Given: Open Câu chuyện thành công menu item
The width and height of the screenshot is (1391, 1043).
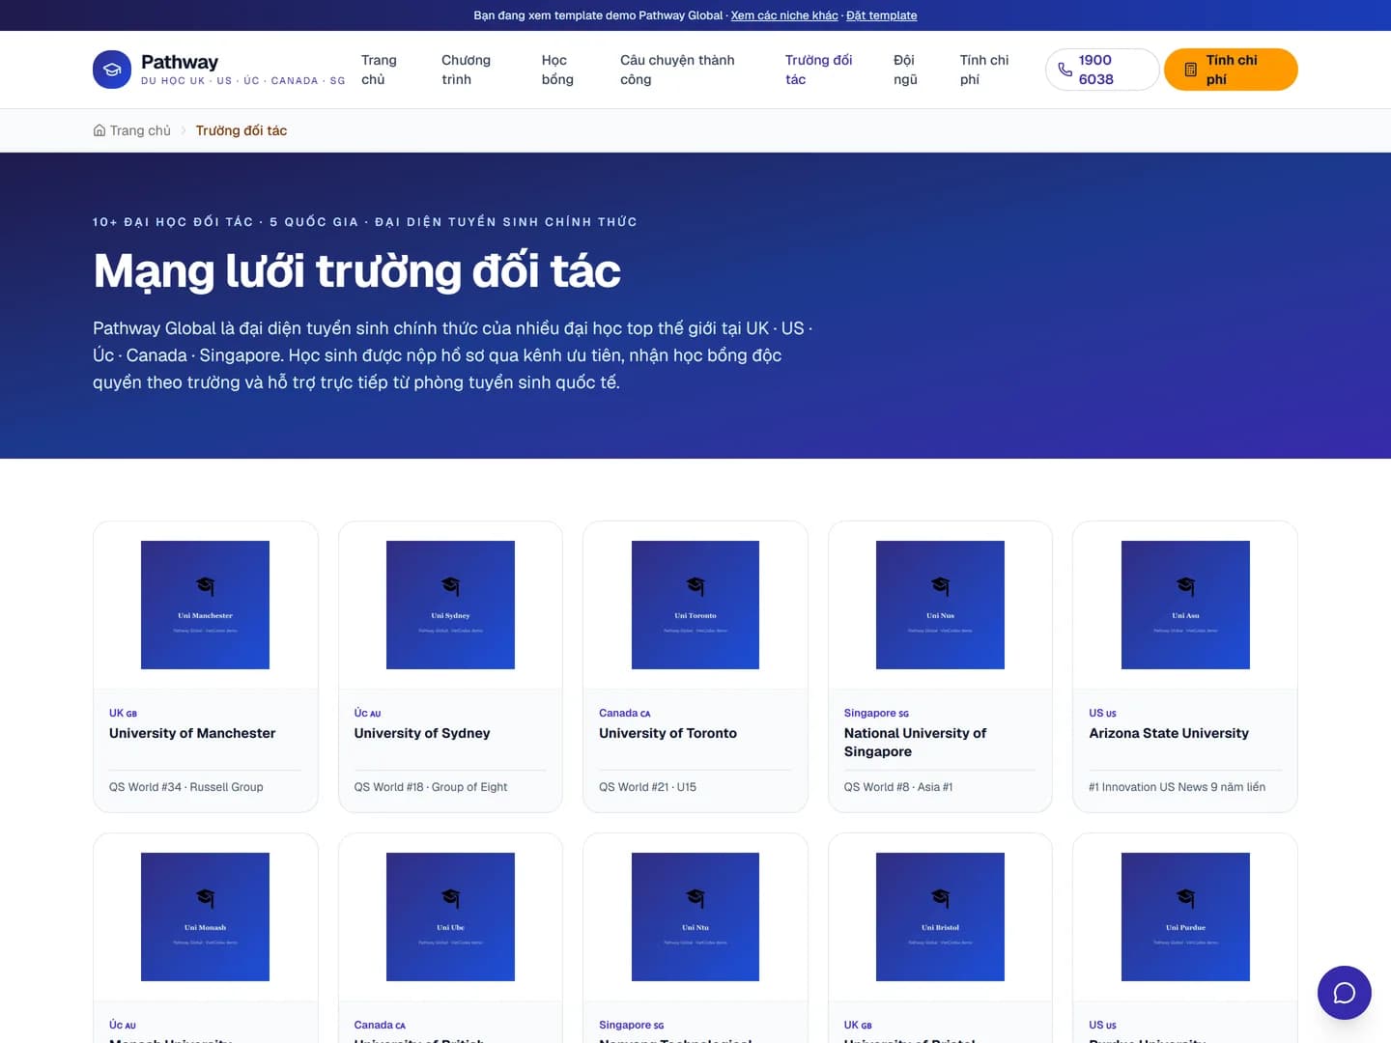Looking at the screenshot, I should pos(677,70).
